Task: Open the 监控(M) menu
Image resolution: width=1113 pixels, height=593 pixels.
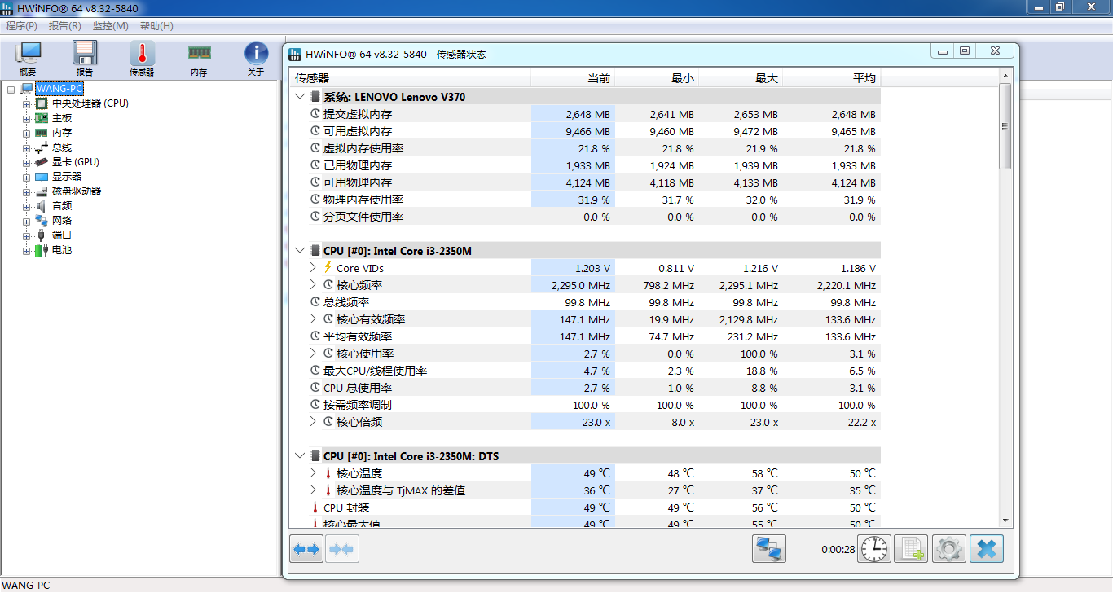Action: [x=111, y=26]
